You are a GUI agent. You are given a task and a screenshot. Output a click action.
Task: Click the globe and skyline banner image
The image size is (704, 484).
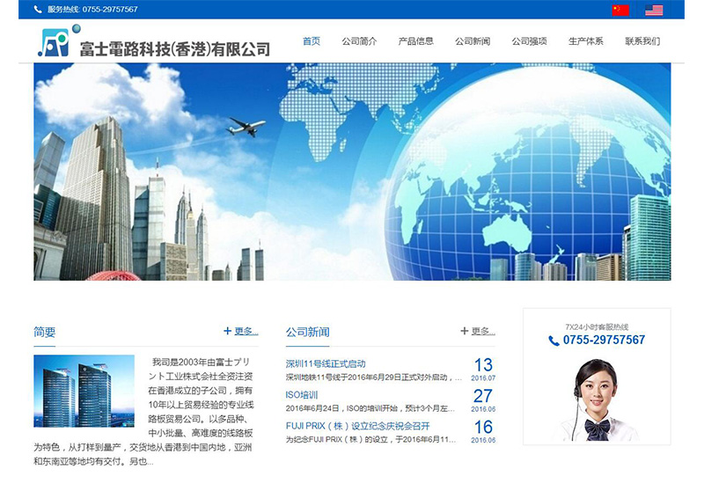point(352,172)
